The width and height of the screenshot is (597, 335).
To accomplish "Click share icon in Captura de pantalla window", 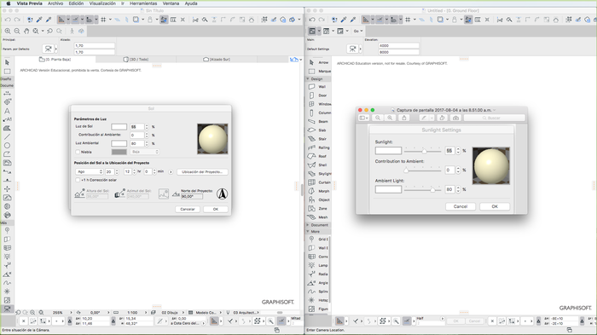I will coord(404,118).
